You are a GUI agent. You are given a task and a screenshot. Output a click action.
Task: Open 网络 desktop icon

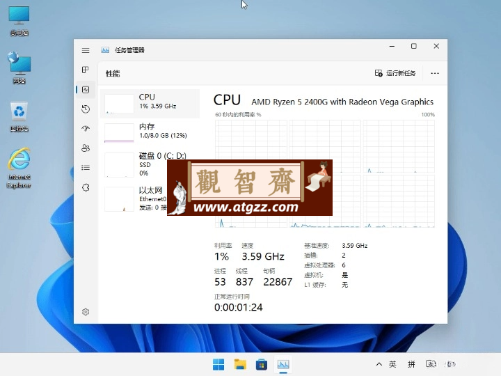coord(19,68)
